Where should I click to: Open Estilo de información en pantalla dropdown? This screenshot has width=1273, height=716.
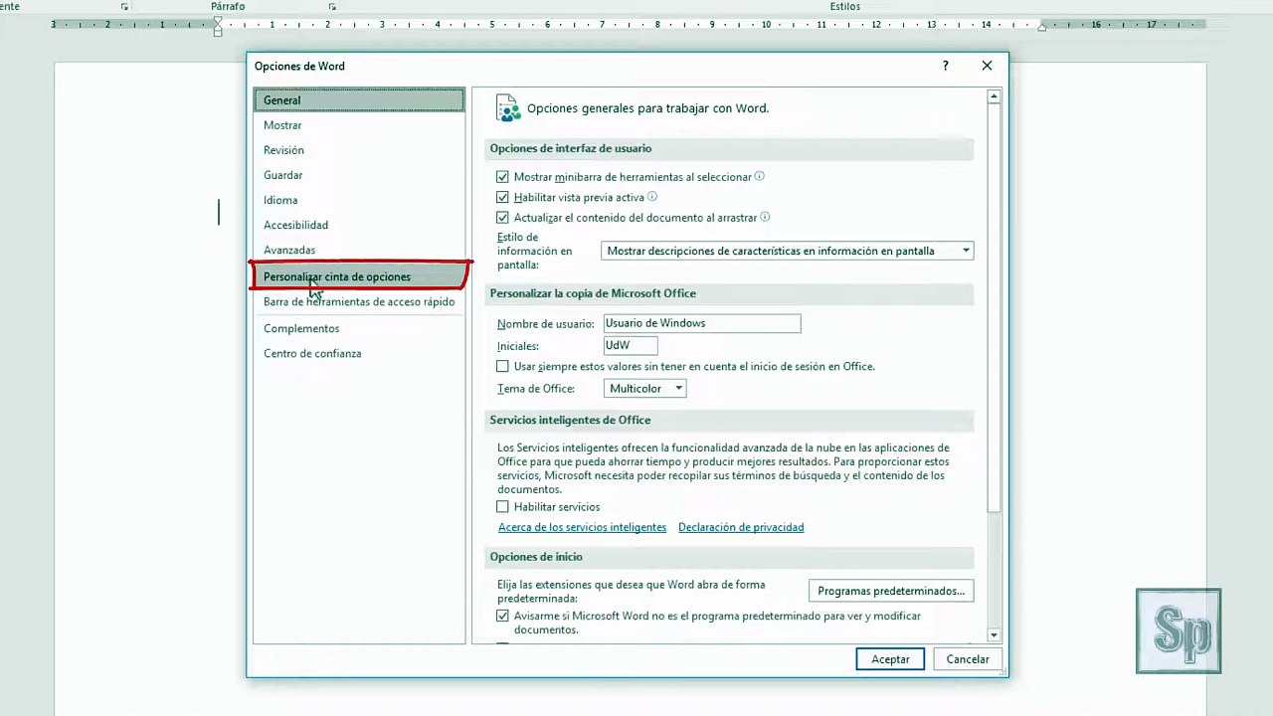[787, 251]
